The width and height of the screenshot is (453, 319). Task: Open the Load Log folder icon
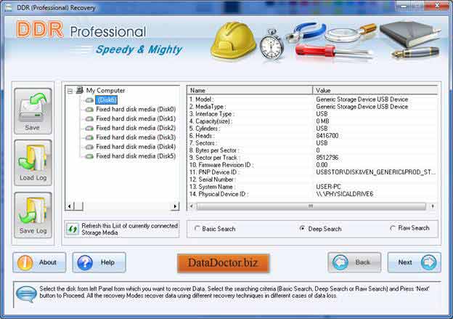(x=33, y=162)
